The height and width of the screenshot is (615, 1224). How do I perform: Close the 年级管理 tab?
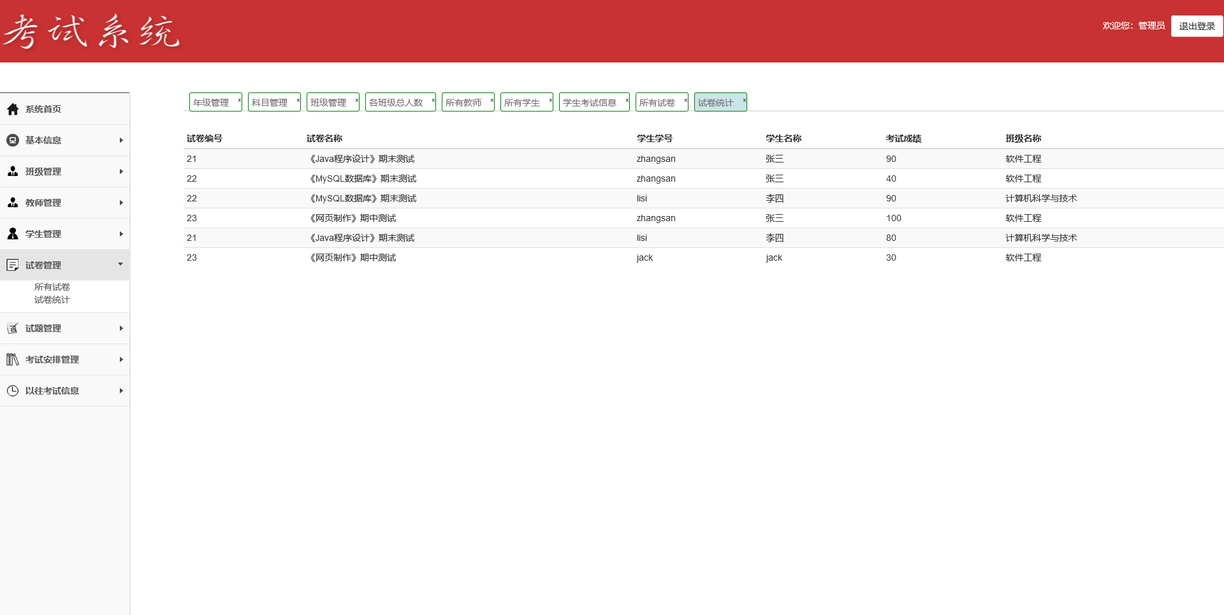239,100
